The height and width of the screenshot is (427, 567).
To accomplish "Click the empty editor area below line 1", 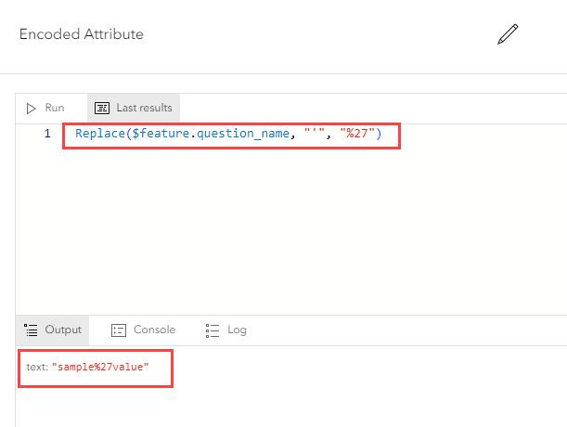I will point(278,232).
